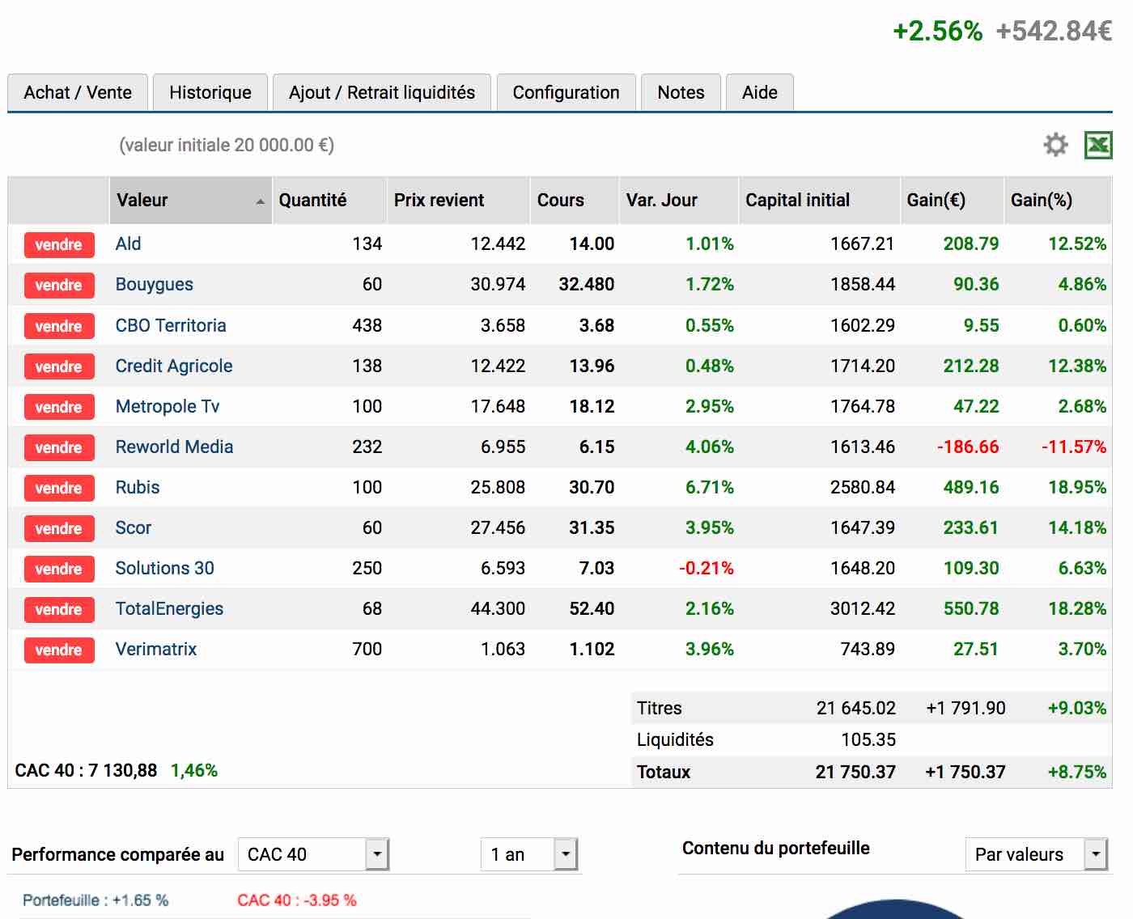The height and width of the screenshot is (919, 1133).
Task: Click Scor capital initial 1647.39
Action: 863,527
